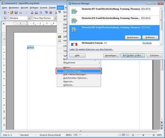Click the French flag icon of Dictionnaires français

[x=74, y=44]
